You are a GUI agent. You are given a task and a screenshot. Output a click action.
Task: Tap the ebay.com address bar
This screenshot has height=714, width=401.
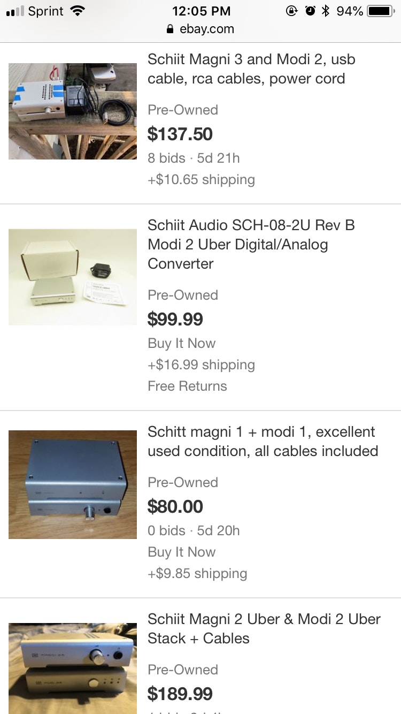[206, 29]
